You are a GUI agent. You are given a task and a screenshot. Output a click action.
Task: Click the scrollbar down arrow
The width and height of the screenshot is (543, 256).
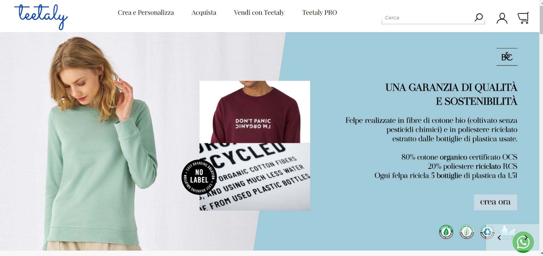tap(541, 253)
